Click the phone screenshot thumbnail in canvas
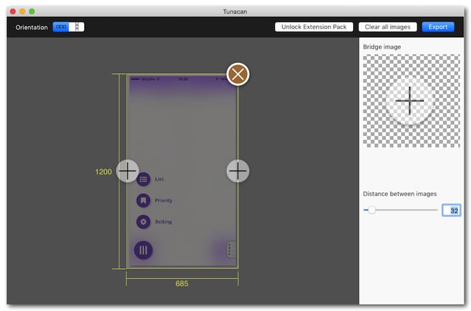The width and height of the screenshot is (471, 311). [x=182, y=172]
